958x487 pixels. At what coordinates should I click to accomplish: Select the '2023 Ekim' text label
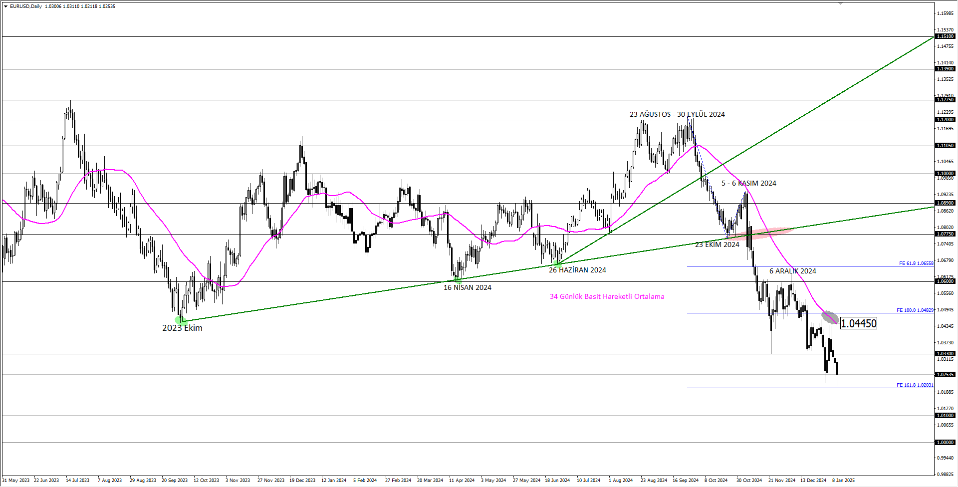(182, 328)
